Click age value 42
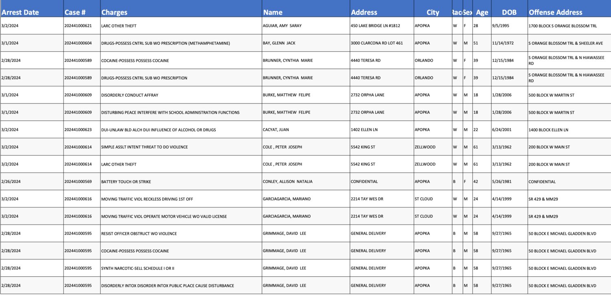The image size is (611, 295). [x=476, y=181]
